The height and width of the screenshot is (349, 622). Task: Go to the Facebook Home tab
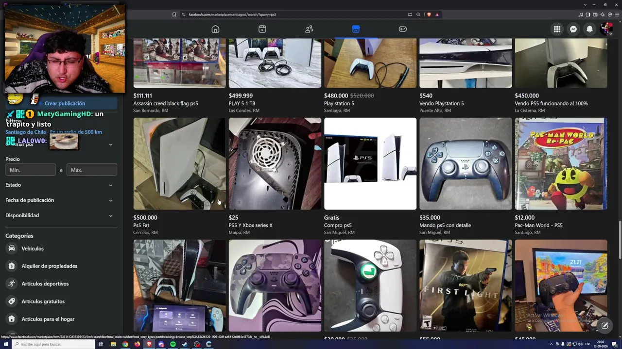[x=215, y=29]
